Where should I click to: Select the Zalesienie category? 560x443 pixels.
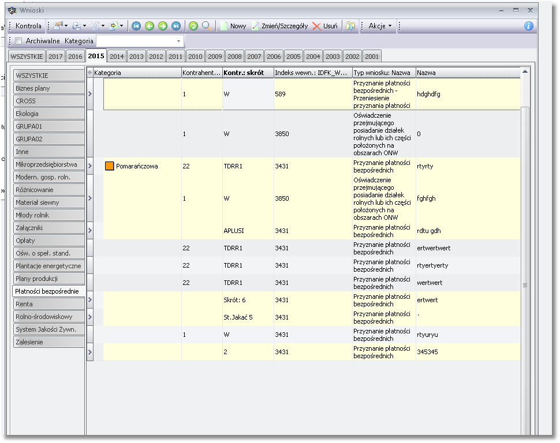[x=49, y=341]
